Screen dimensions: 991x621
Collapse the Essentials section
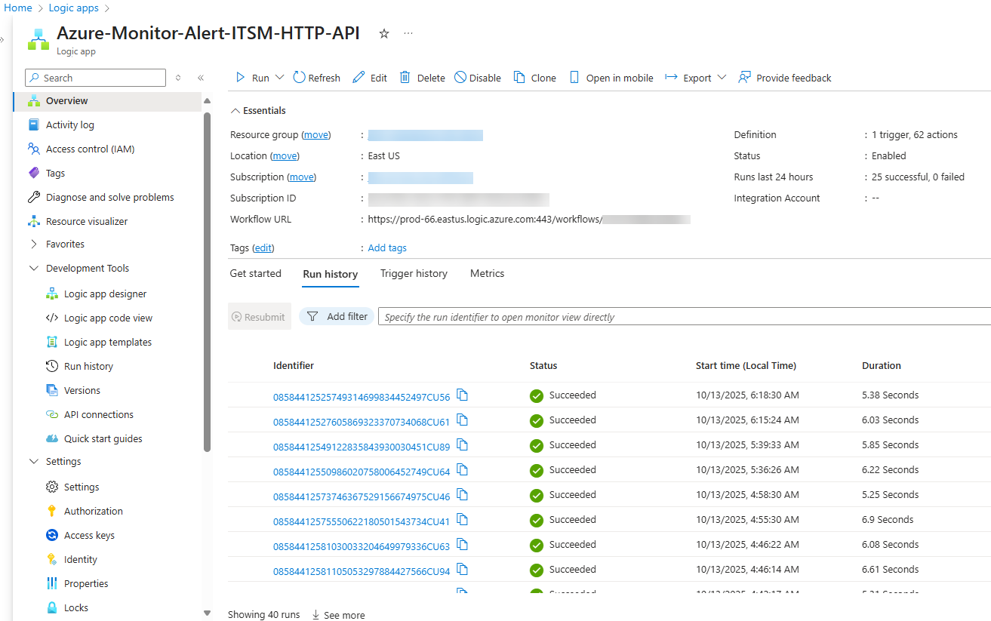pos(235,111)
